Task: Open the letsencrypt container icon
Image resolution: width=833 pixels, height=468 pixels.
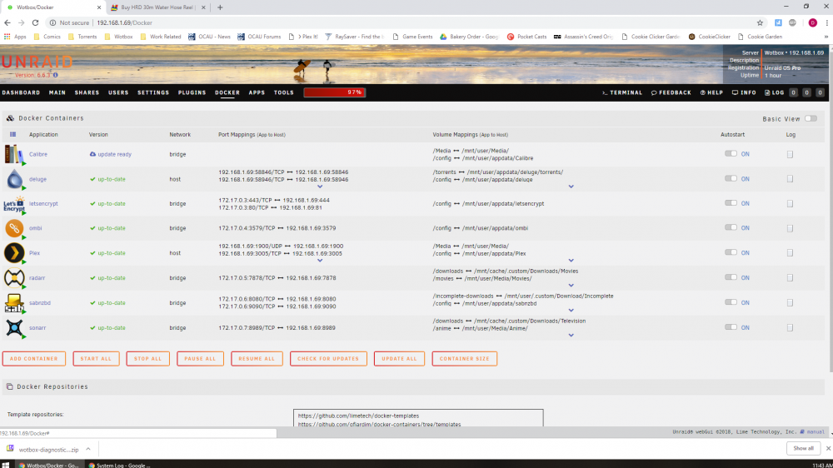Action: click(14, 203)
